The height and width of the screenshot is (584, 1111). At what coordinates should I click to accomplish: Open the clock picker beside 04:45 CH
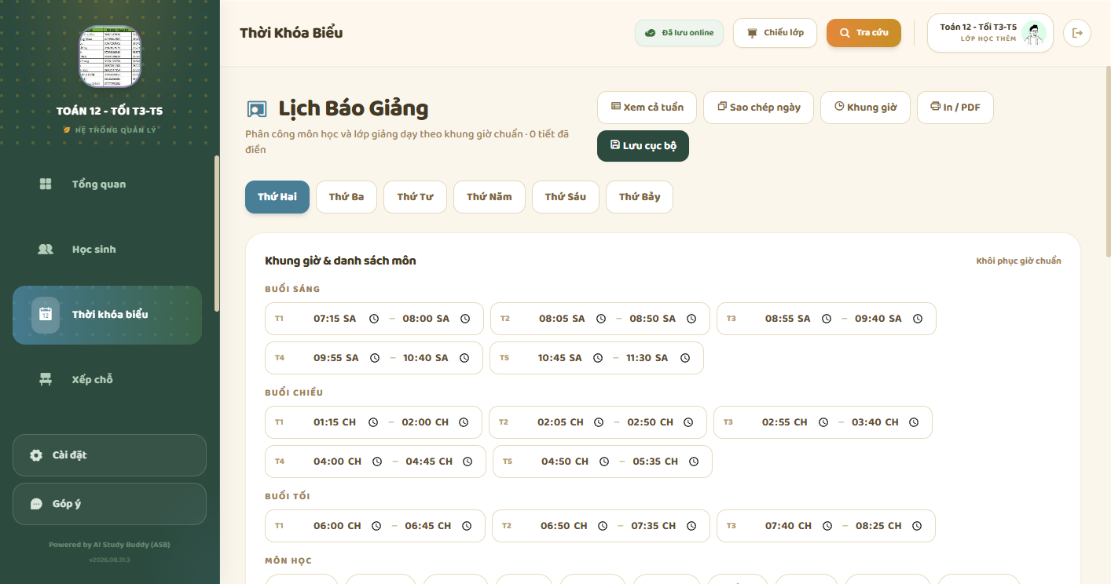tap(467, 462)
